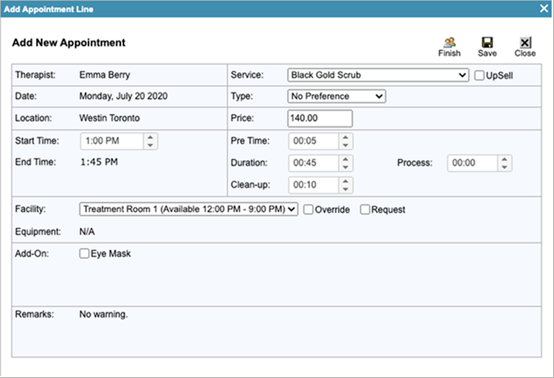Click the Close X icon in toolbar
The height and width of the screenshot is (378, 554).
coord(525,43)
